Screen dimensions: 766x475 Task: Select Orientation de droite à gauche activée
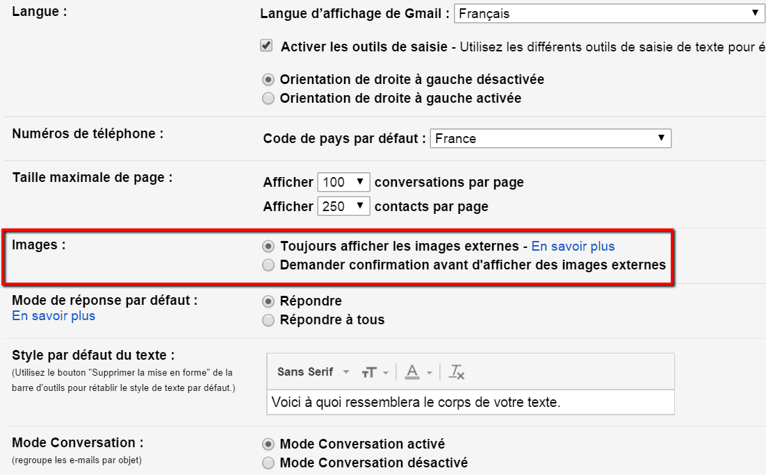click(x=268, y=99)
